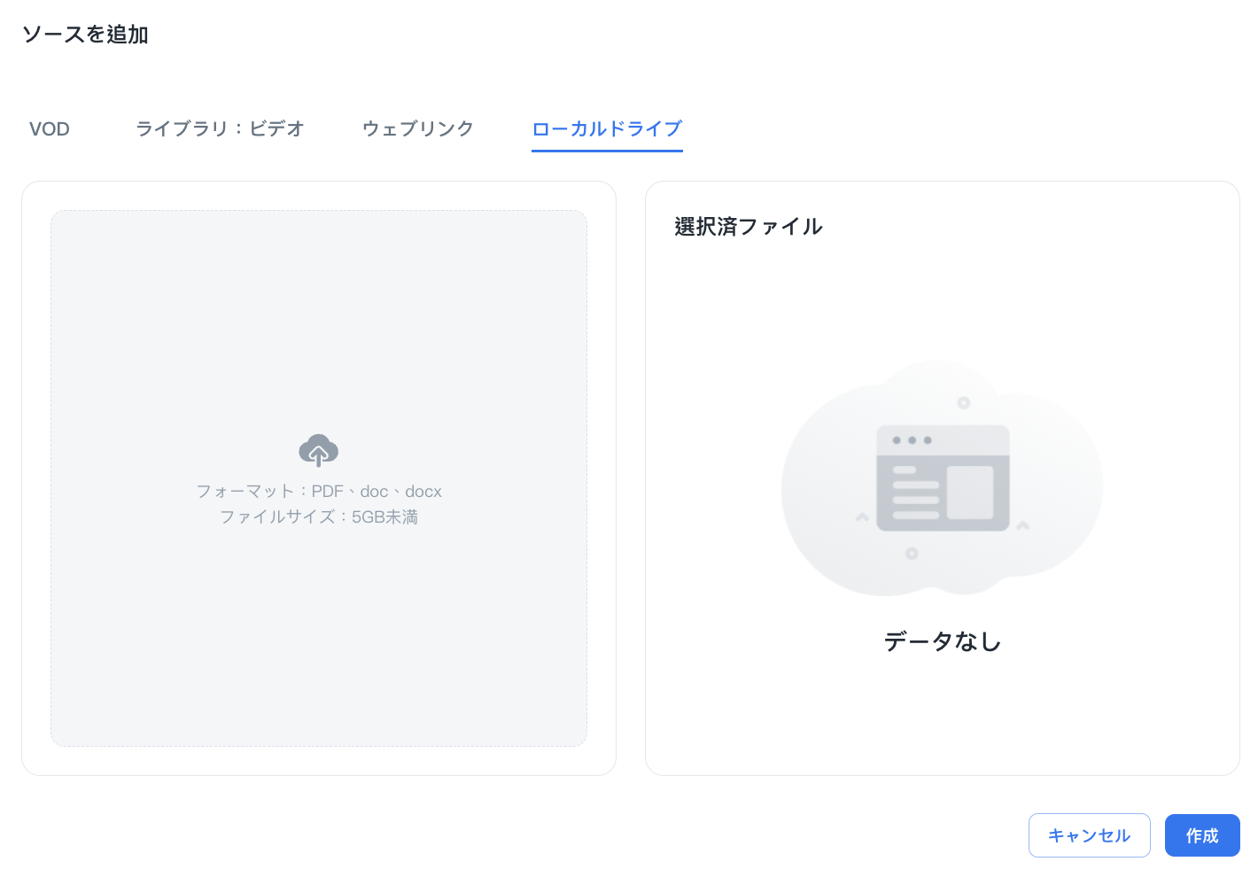Click the empty-state window illustration

[x=943, y=478]
